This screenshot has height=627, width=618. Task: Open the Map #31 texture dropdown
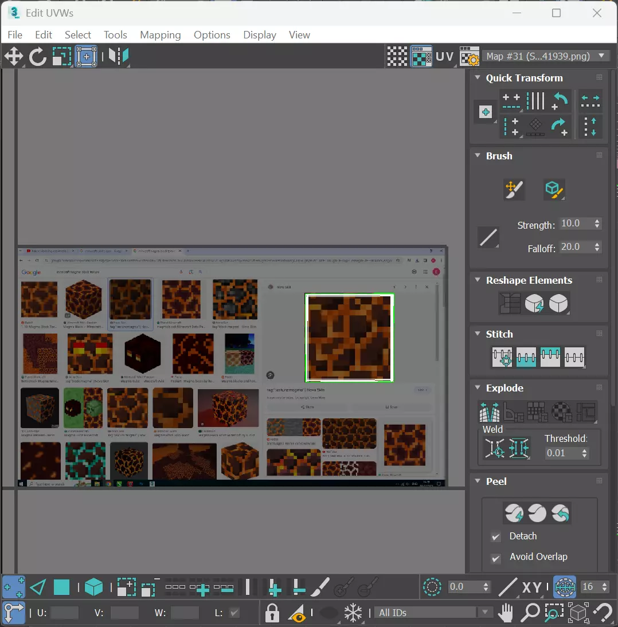click(x=546, y=56)
